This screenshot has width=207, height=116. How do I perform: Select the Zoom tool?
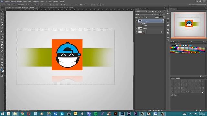[x=2, y=65]
